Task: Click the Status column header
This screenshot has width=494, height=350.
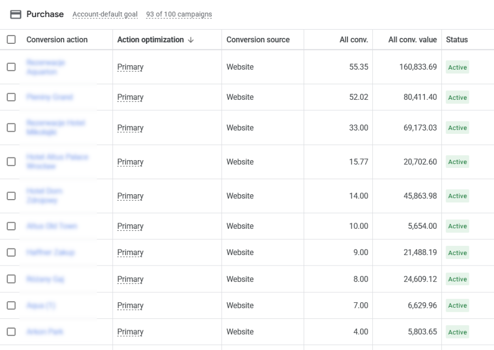Action: [457, 39]
